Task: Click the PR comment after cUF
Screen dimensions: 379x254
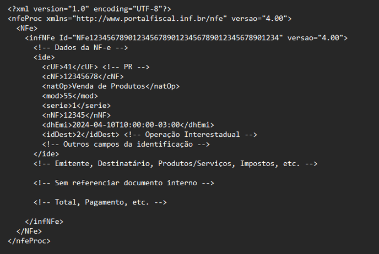Action: pyautogui.click(x=126, y=67)
